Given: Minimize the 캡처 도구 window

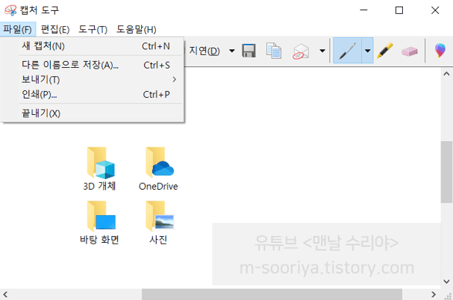Looking at the screenshot, I should (x=363, y=10).
